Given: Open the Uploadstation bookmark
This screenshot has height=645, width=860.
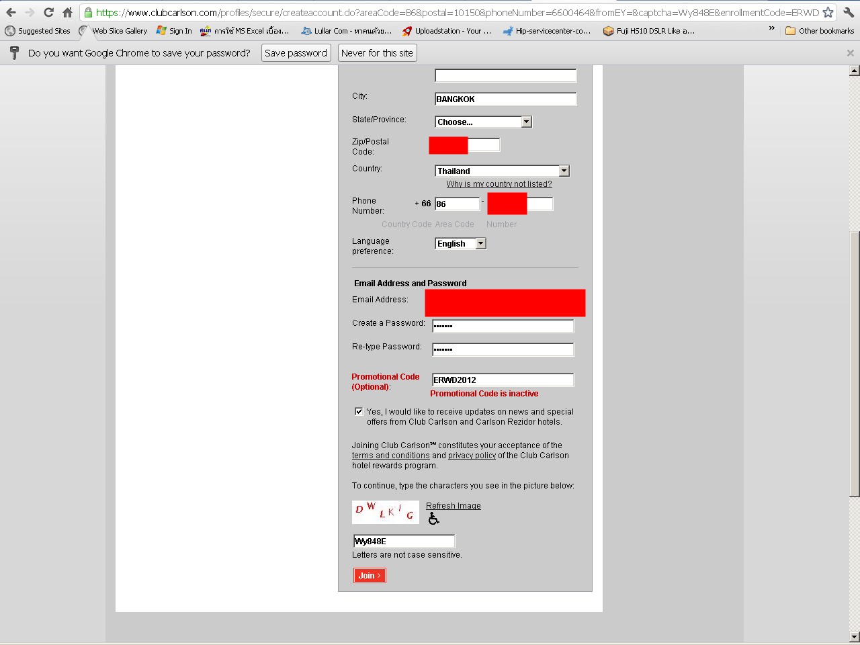Looking at the screenshot, I should pyautogui.click(x=447, y=31).
